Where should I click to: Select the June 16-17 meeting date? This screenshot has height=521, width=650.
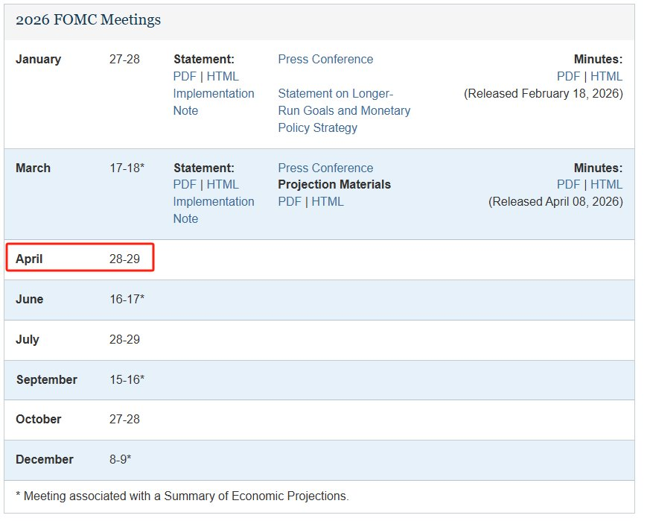pyautogui.click(x=127, y=299)
